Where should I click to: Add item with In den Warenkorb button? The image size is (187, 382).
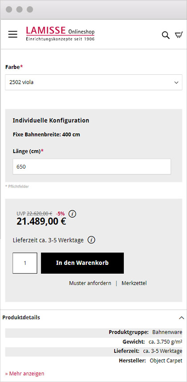coord(82,263)
